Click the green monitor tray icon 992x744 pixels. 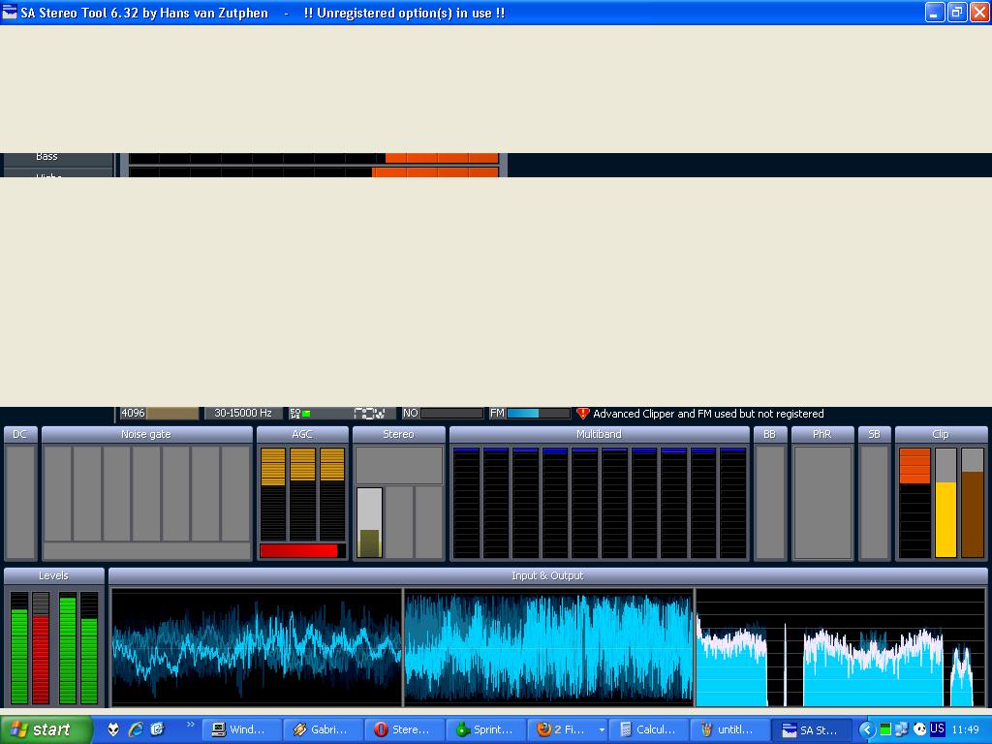click(885, 729)
